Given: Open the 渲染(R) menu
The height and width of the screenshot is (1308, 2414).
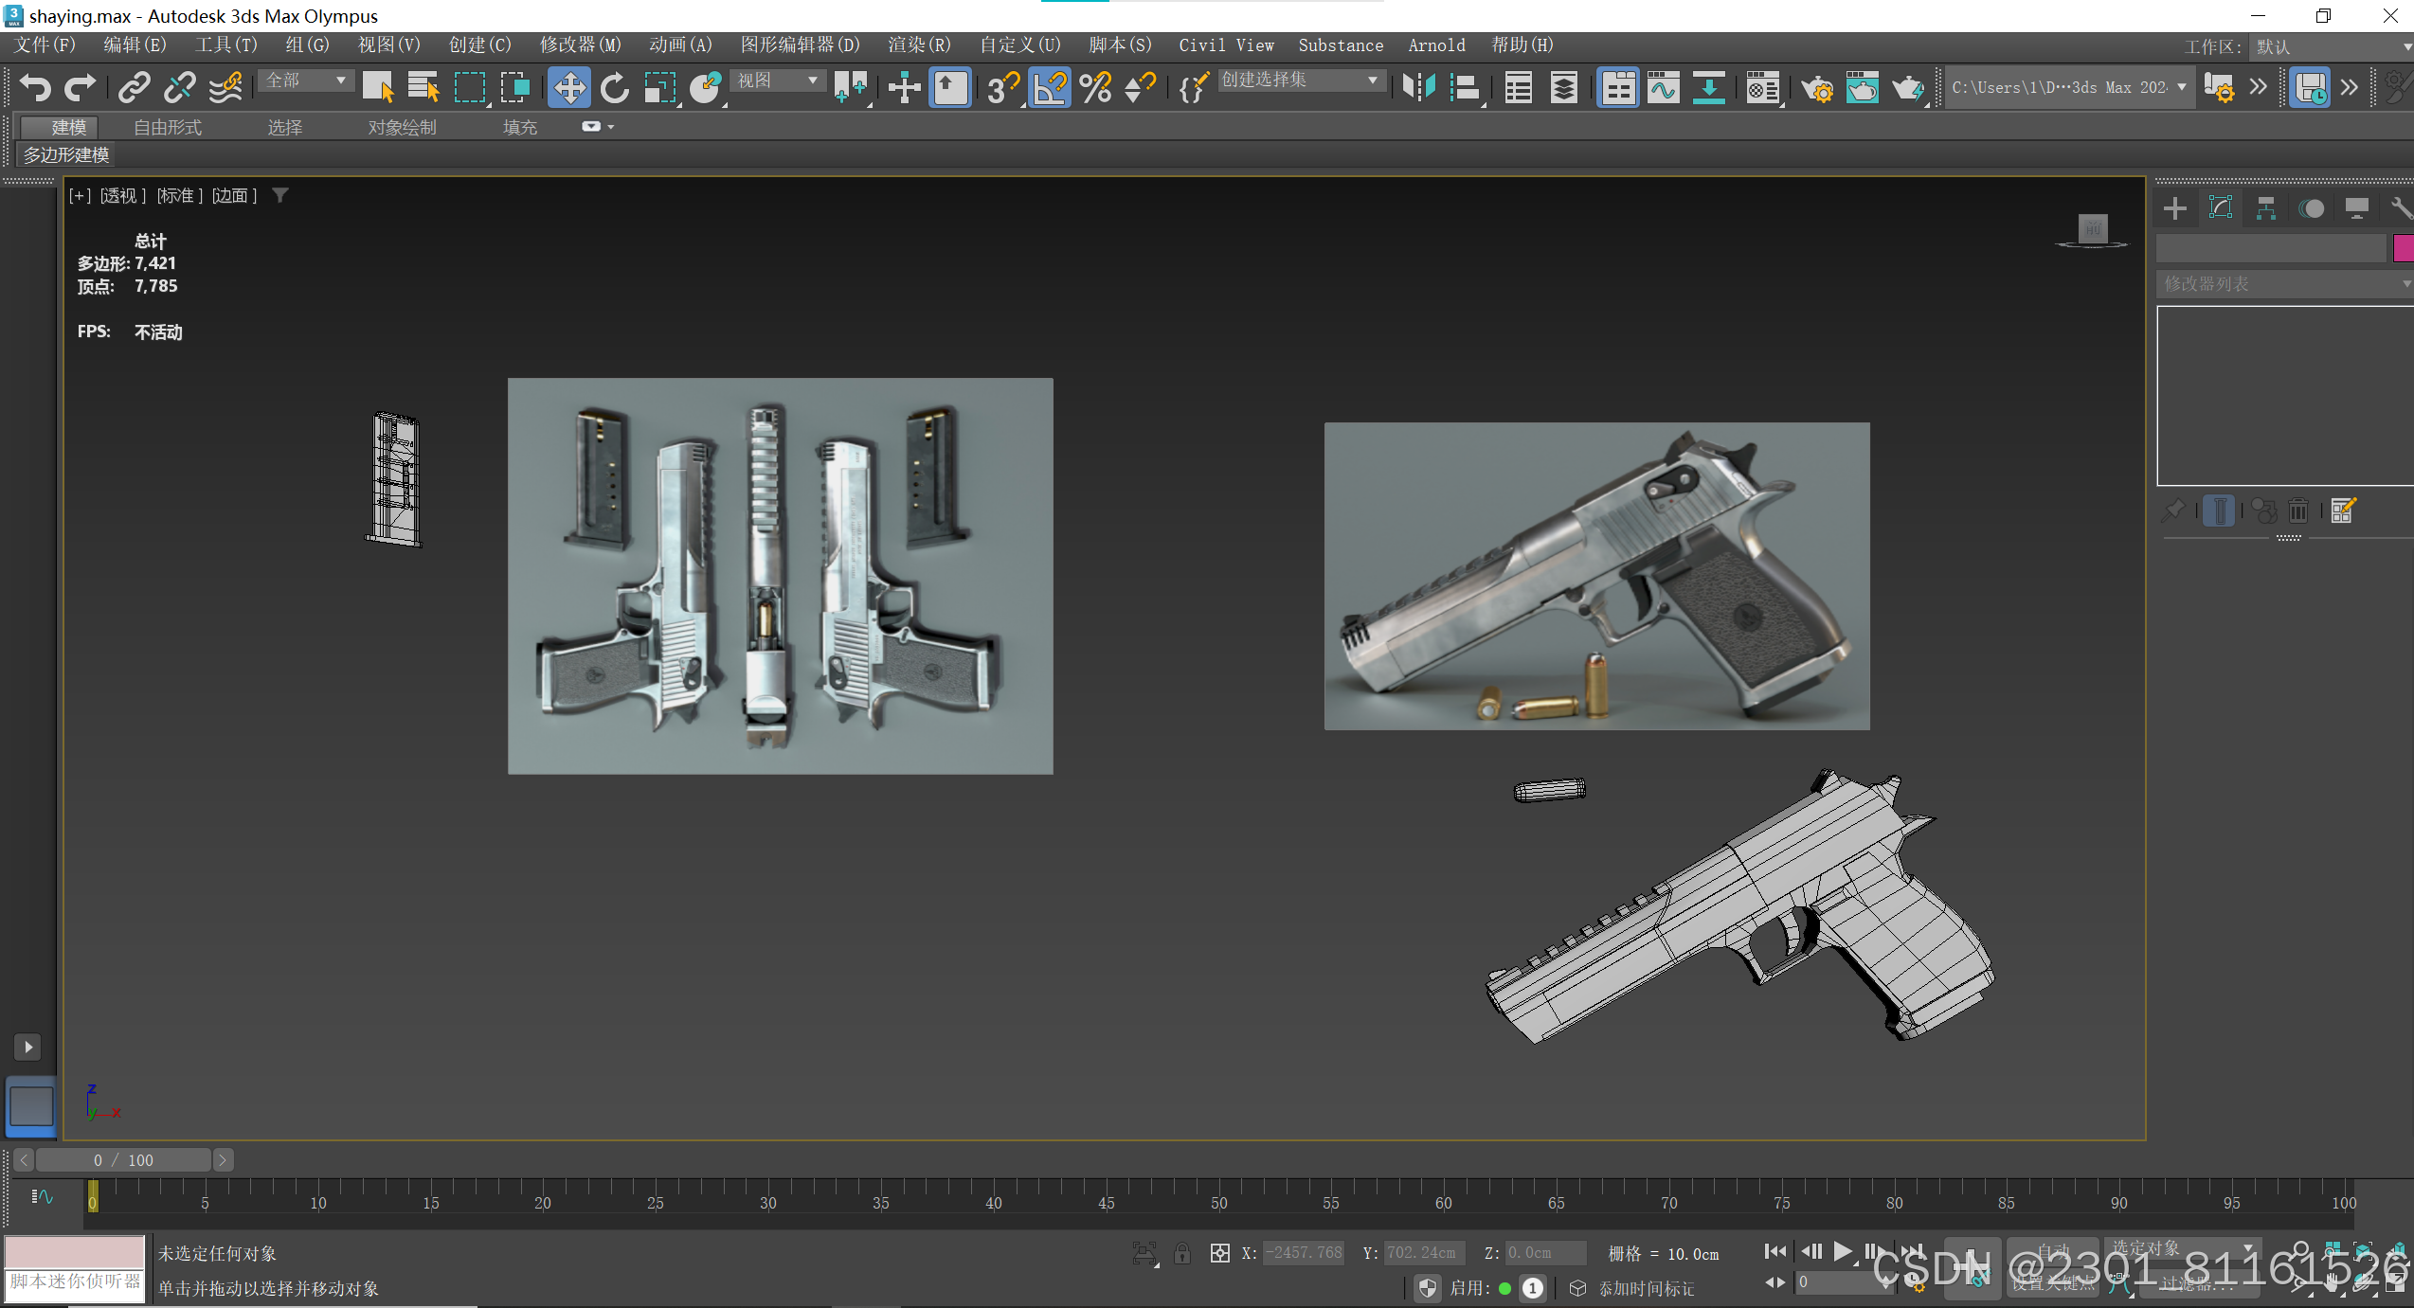Looking at the screenshot, I should tap(918, 45).
